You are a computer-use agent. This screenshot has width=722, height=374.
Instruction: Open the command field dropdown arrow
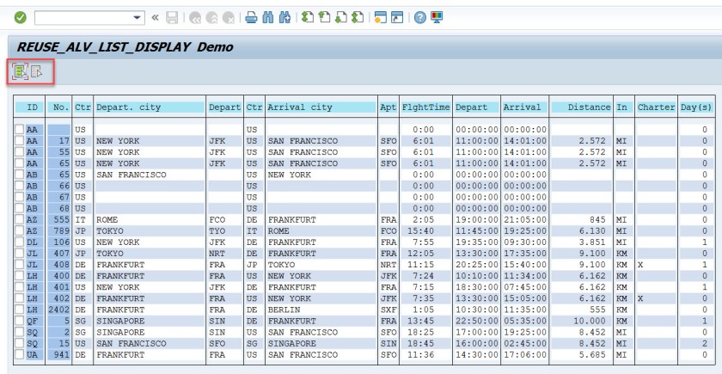coord(139,16)
